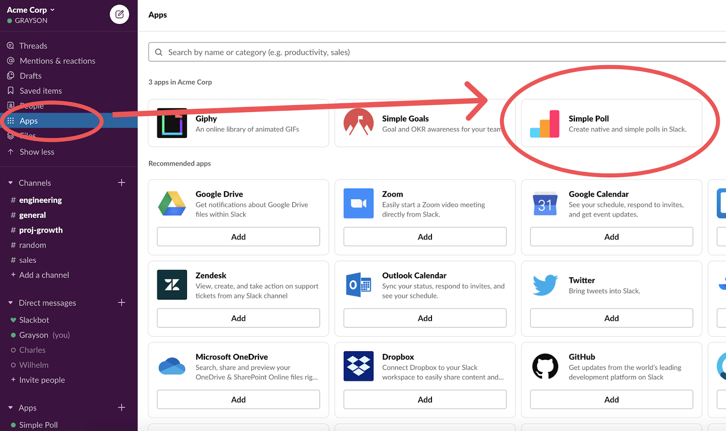
Task: Click the Drafts icon in sidebar
Action: pos(10,75)
